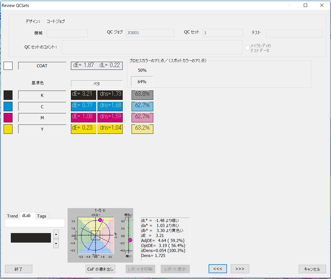The image size is (331, 279).
Task: Click the magenta M color swatch
Action: coord(8,118)
